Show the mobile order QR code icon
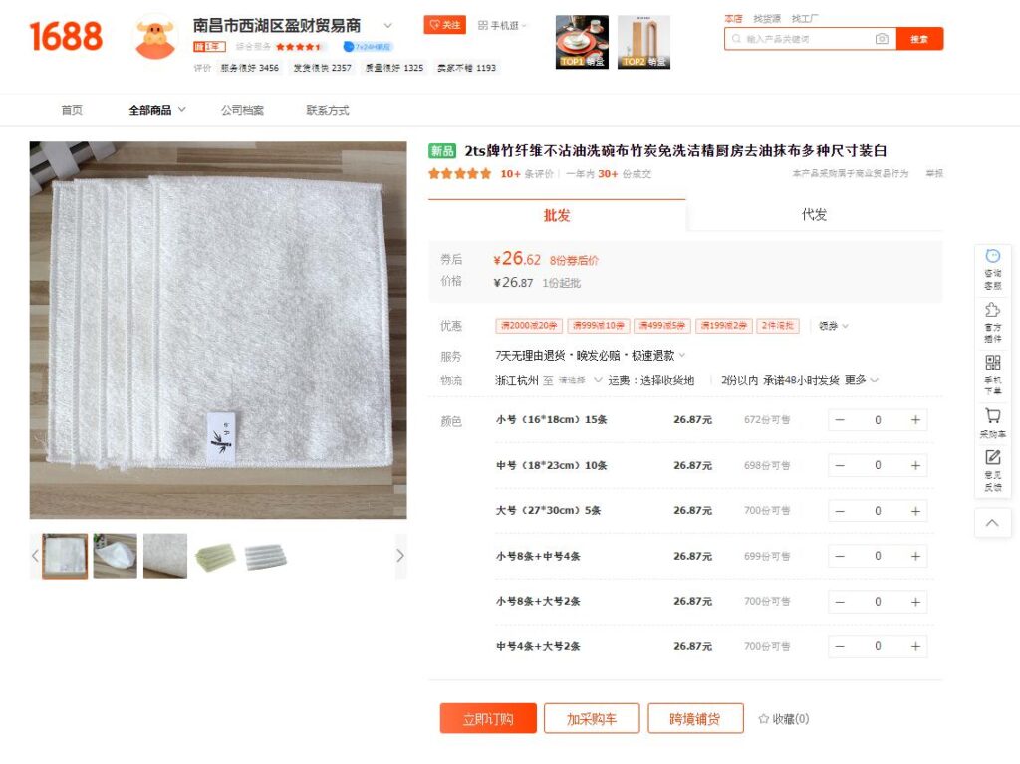This screenshot has width=1020, height=764. [993, 362]
